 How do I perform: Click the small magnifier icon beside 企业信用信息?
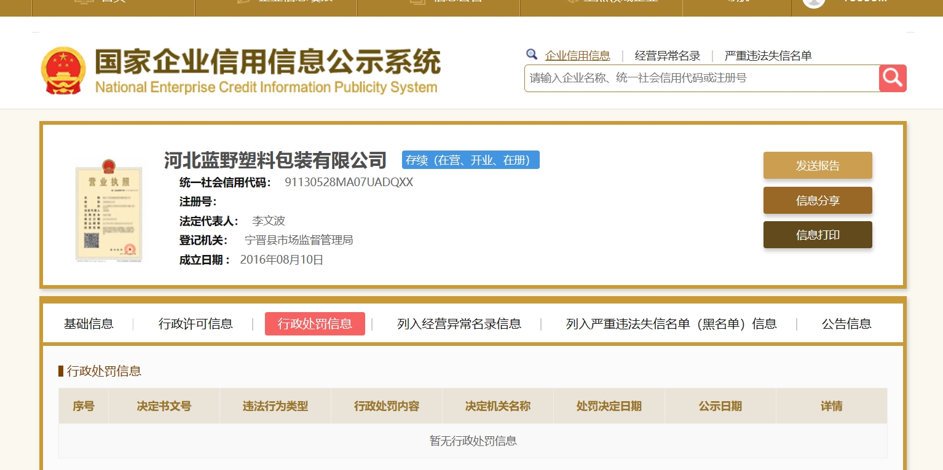tap(532, 55)
